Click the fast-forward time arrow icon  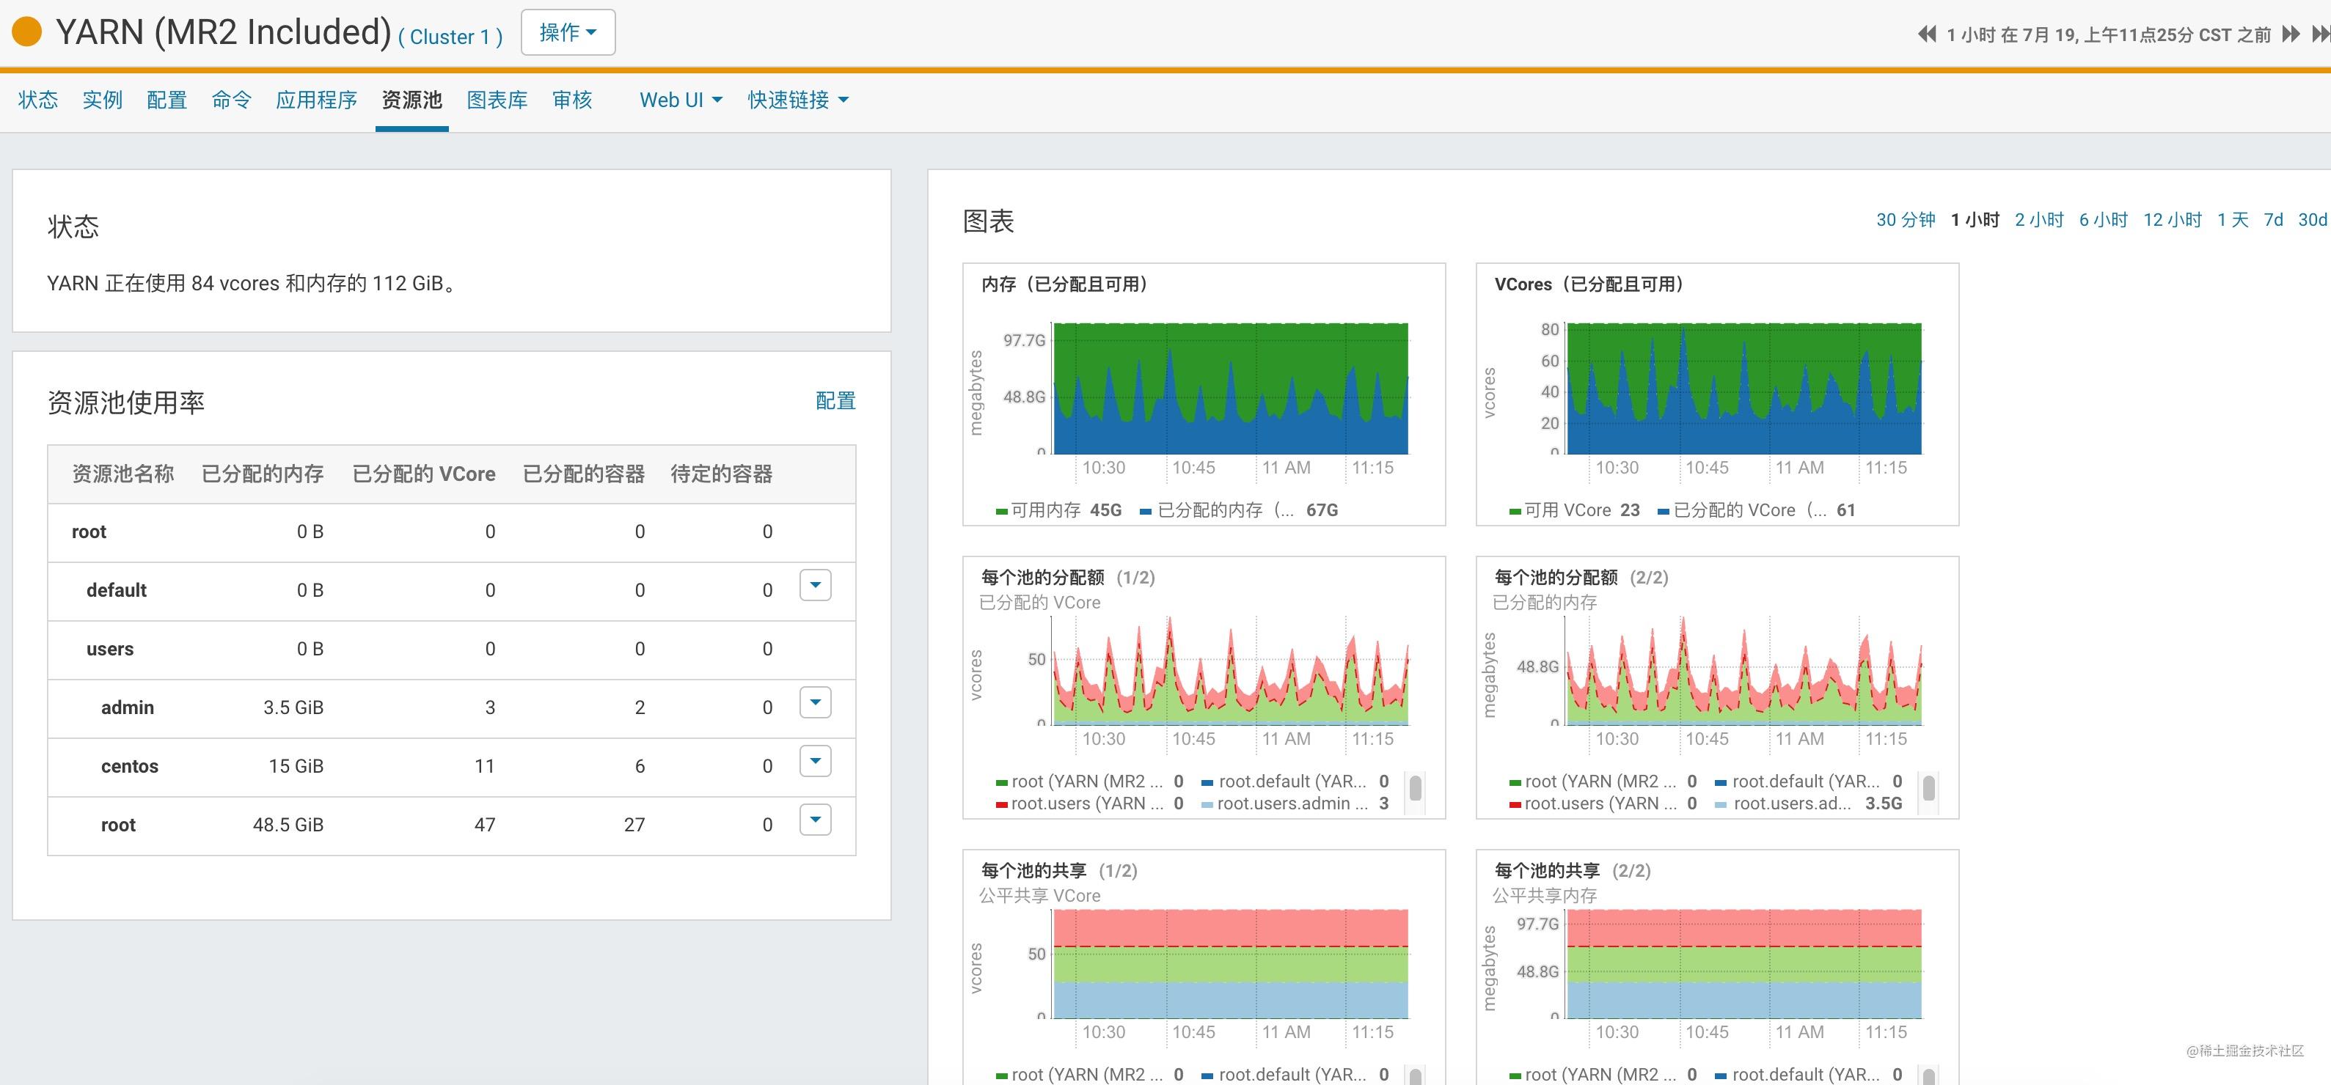[x=2290, y=34]
